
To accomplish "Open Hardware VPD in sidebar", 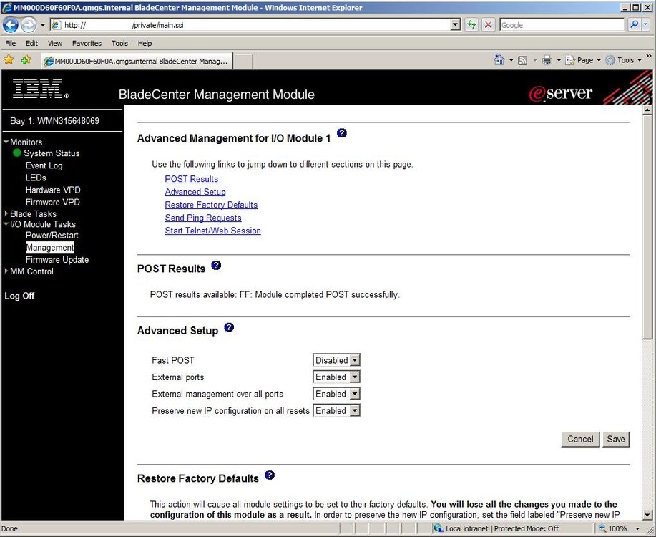I will tap(53, 190).
